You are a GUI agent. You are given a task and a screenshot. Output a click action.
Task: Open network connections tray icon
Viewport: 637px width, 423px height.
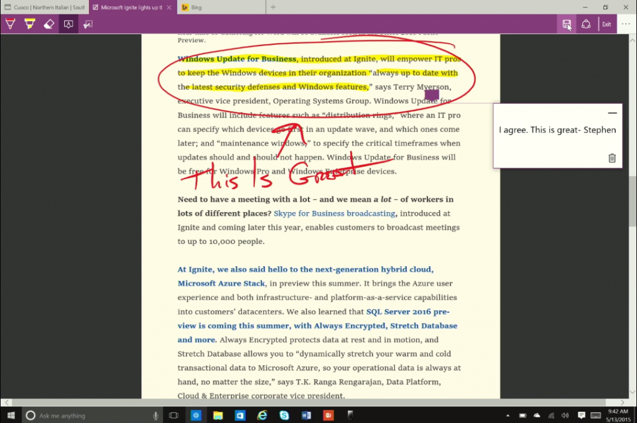[x=551, y=416]
